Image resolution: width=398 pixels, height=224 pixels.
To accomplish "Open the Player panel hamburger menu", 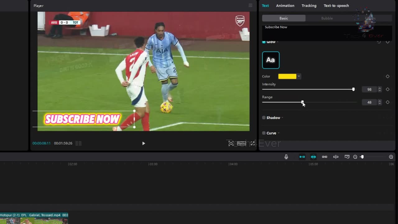I will pos(250,5).
